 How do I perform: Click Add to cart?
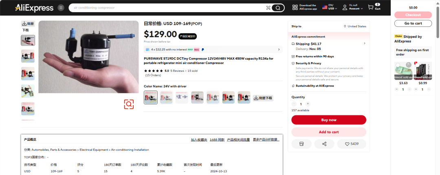(x=329, y=132)
